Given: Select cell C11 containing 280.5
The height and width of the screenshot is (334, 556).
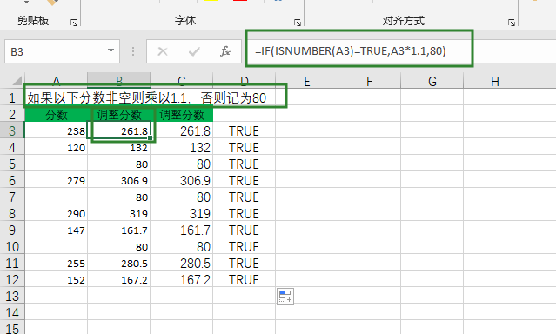Looking at the screenshot, I should 182,263.
